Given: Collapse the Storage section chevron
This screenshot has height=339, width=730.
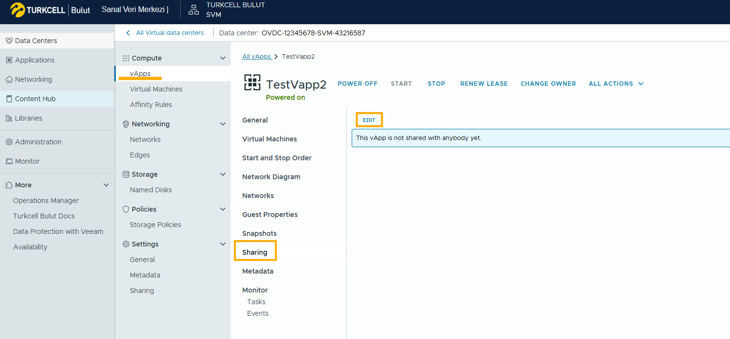Looking at the screenshot, I should (x=223, y=174).
